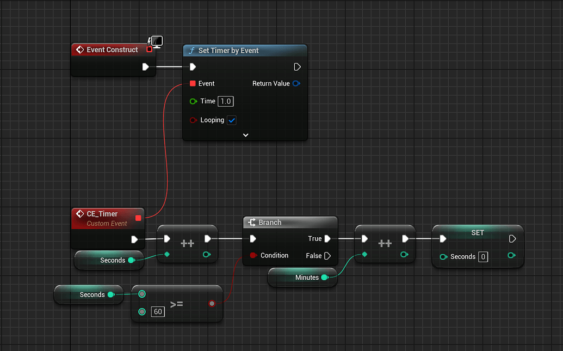Click the Time value field 1.0
The width and height of the screenshot is (563, 351).
pos(226,101)
